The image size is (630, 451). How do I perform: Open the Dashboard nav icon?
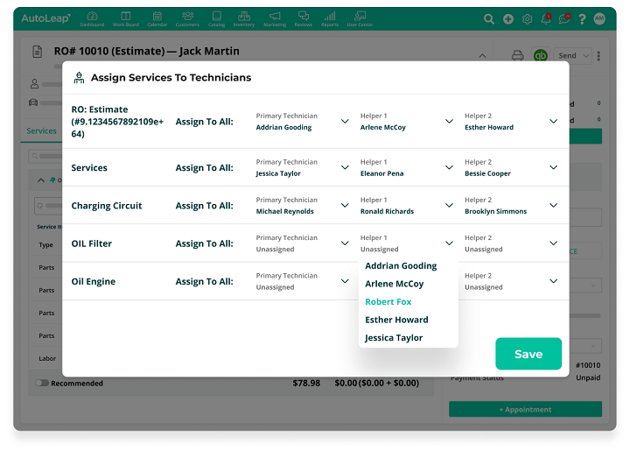[x=92, y=18]
